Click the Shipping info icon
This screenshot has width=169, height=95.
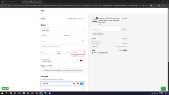pyautogui.click(x=97, y=46)
